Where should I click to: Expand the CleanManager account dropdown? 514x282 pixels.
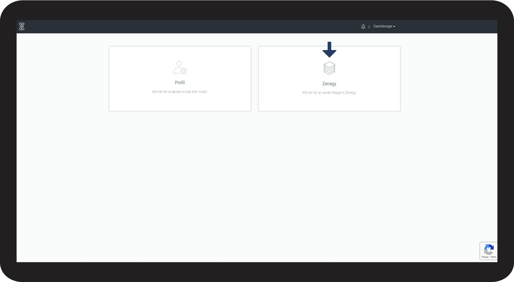(384, 26)
